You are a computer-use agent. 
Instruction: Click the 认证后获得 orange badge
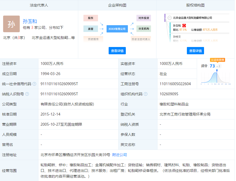tap(218, 60)
